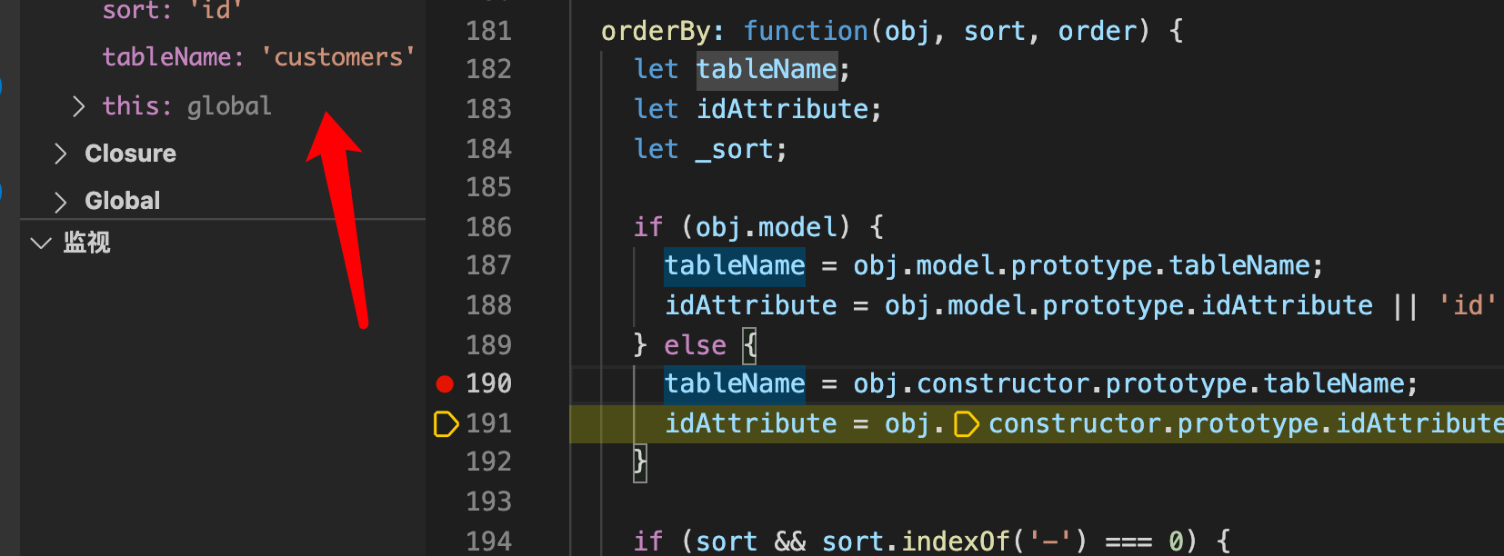Click the yellow execution pointer beside line 191
Image resolution: width=1504 pixels, height=556 pixels.
[446, 423]
